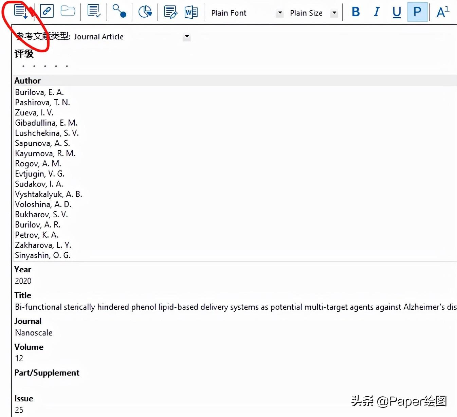Click author Zueva, I. V.
The height and width of the screenshot is (417, 457).
[x=34, y=113]
